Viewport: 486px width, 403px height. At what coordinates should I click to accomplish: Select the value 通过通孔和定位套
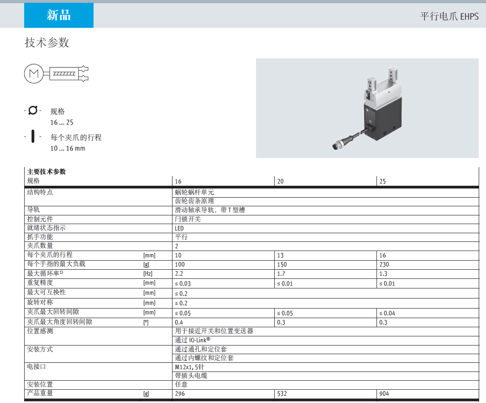(x=201, y=349)
